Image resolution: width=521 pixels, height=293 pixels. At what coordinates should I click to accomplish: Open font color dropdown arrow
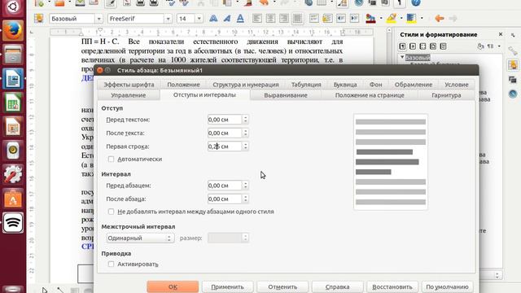[381, 18]
